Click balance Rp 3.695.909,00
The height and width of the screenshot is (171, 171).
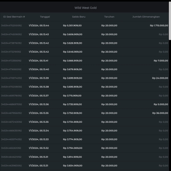click(73, 87)
